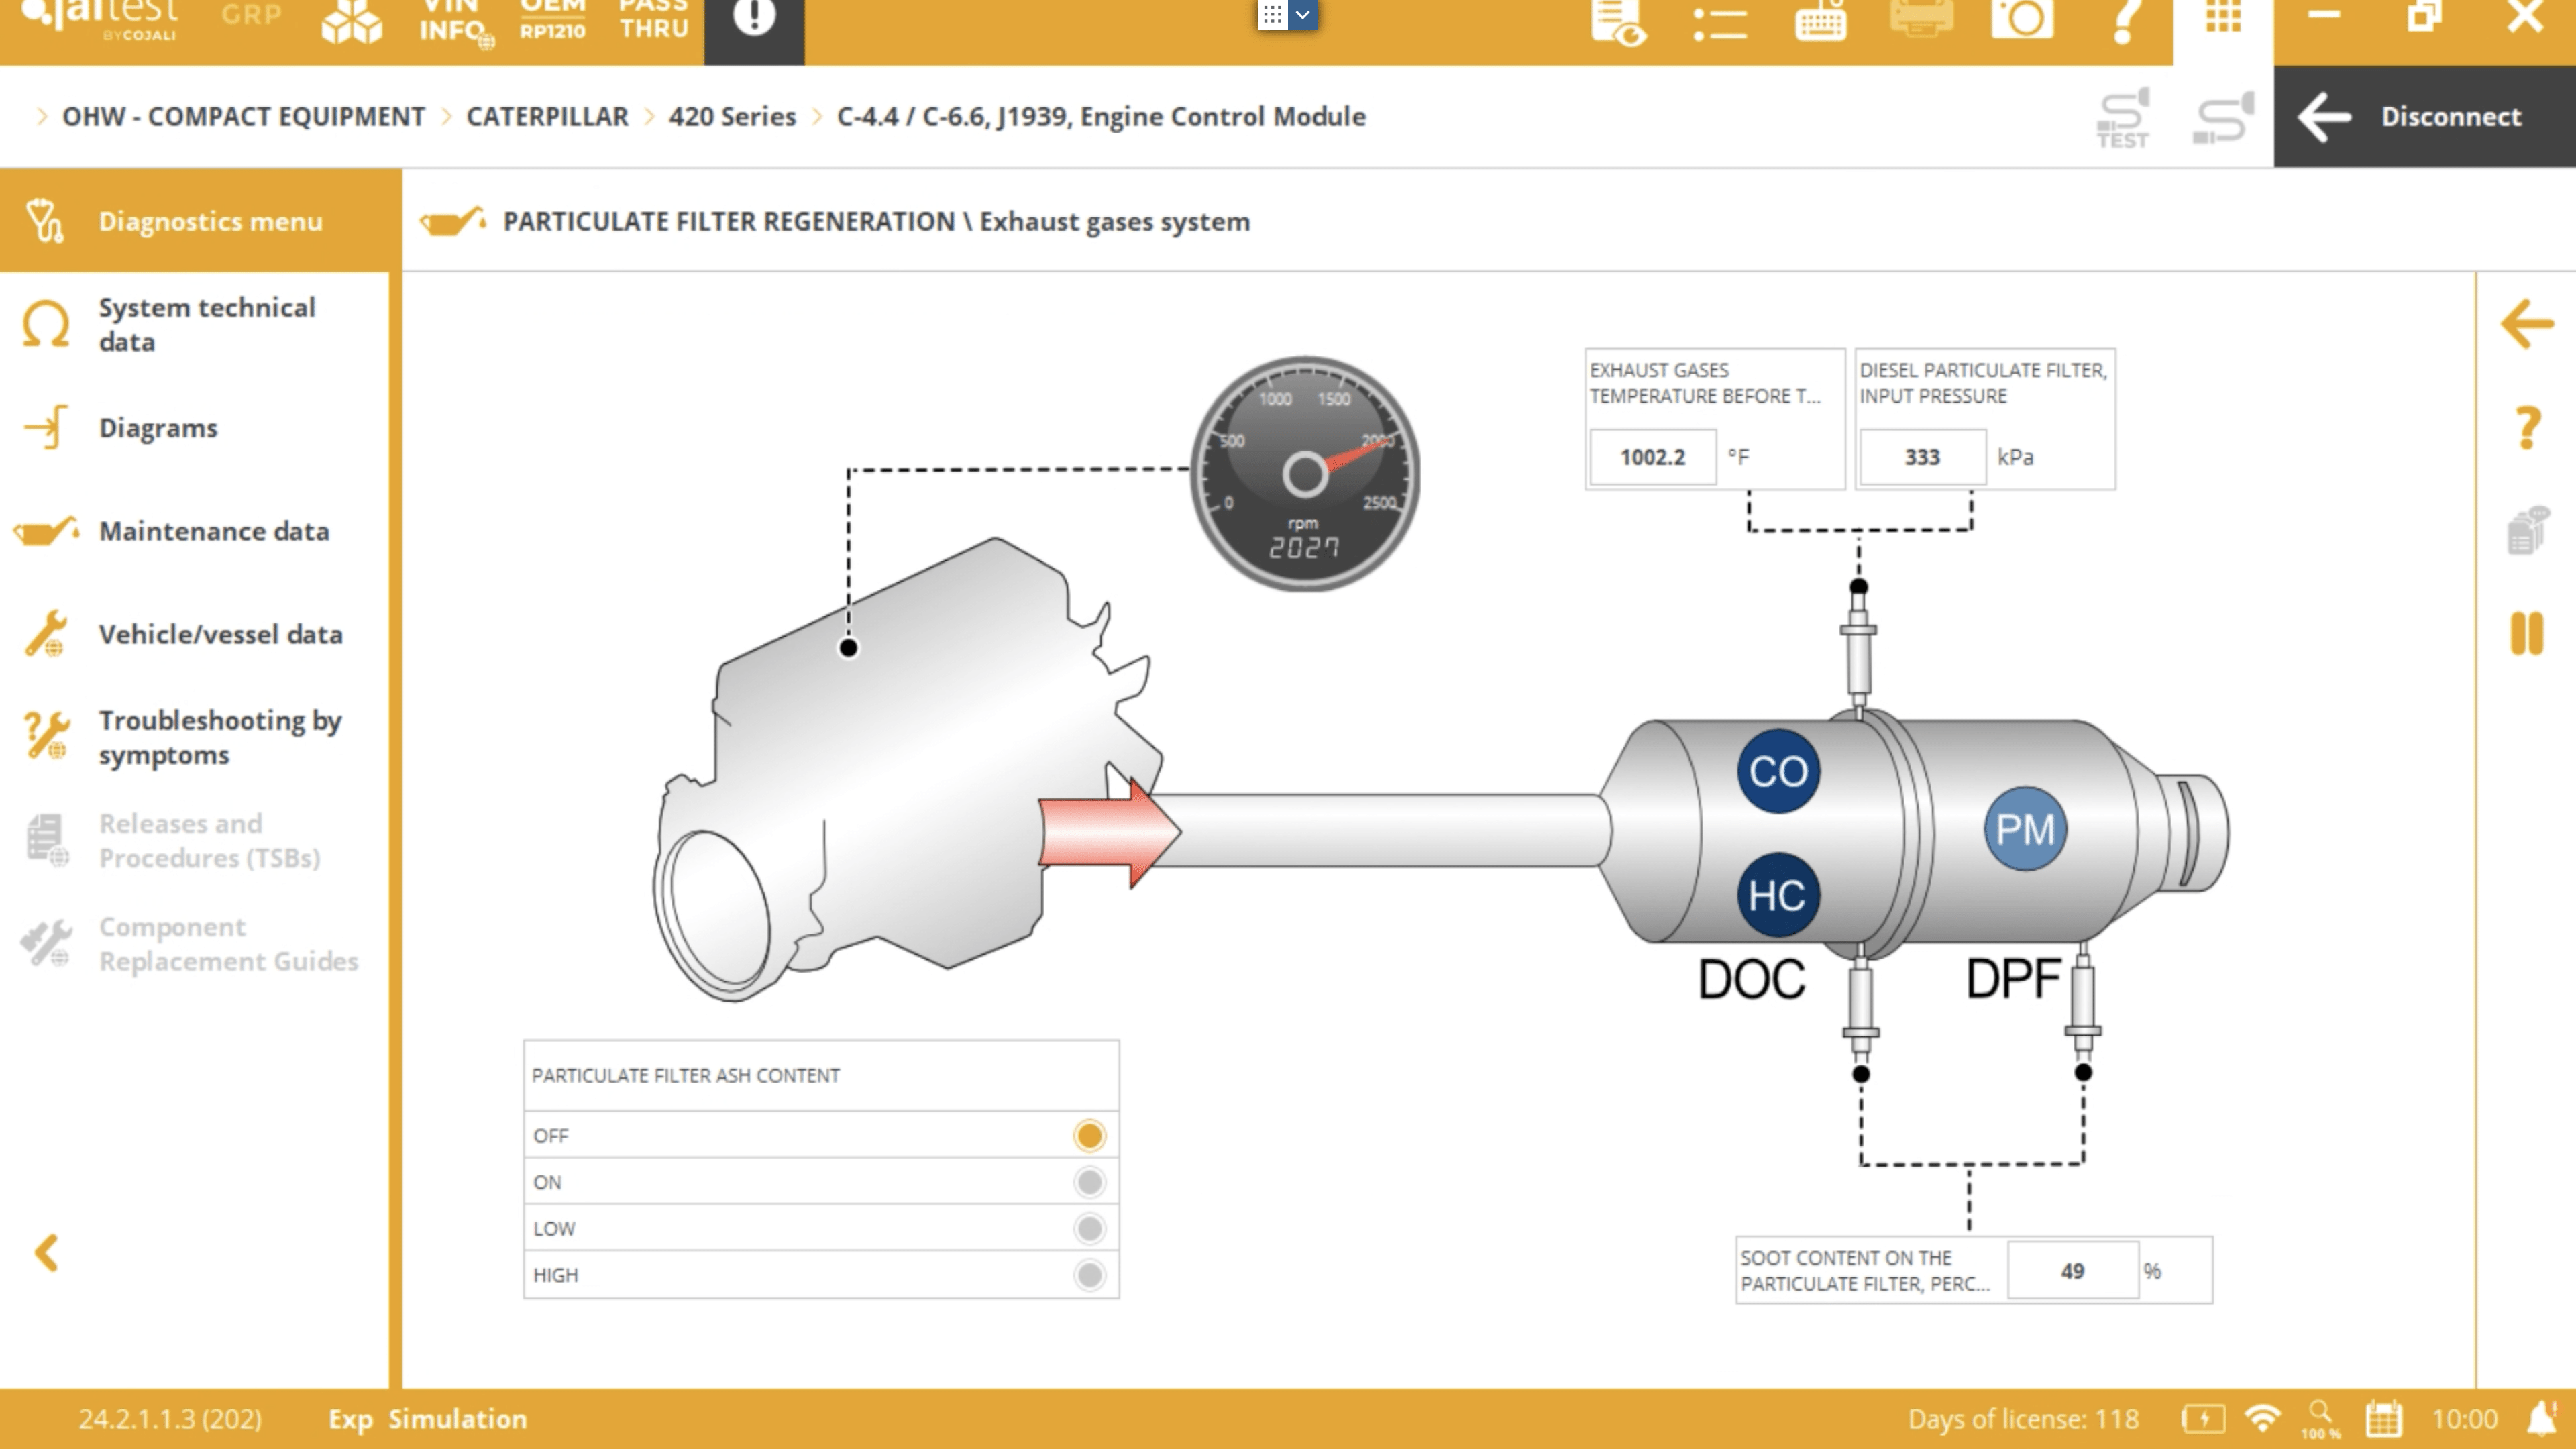2576x1449 pixels.
Task: Open System technical data menu item
Action: point(206,324)
